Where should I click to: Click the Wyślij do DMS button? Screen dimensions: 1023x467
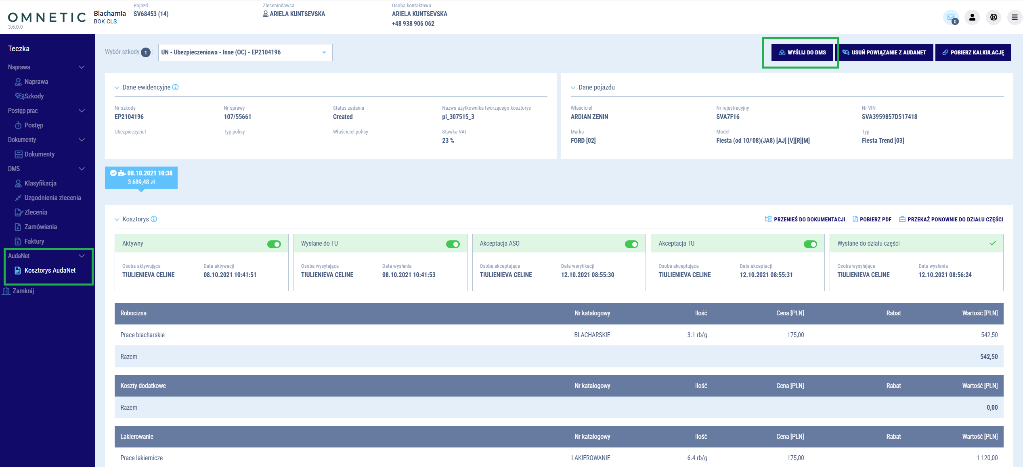tap(802, 52)
